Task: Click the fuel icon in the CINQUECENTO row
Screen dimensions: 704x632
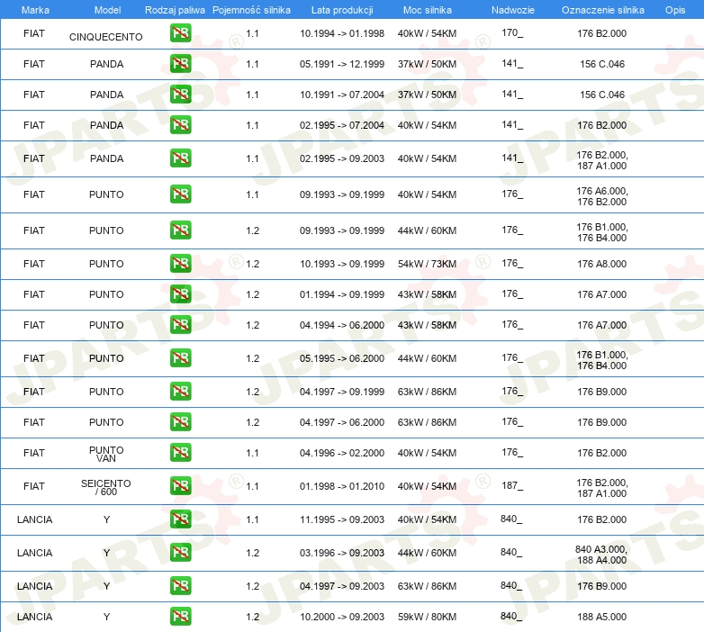Action: [x=180, y=33]
